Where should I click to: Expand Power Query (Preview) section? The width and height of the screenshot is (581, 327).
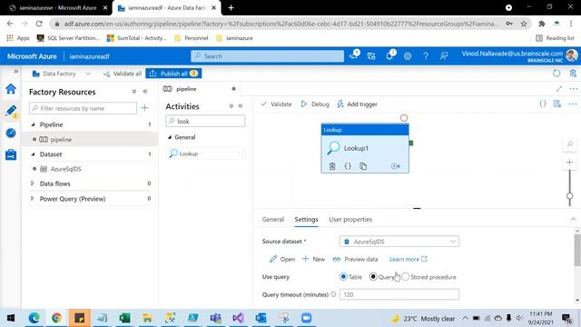coord(33,198)
